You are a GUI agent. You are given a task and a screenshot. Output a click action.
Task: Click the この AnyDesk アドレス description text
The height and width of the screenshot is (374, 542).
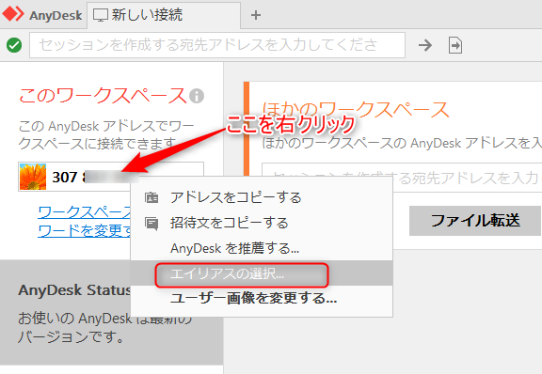point(106,134)
